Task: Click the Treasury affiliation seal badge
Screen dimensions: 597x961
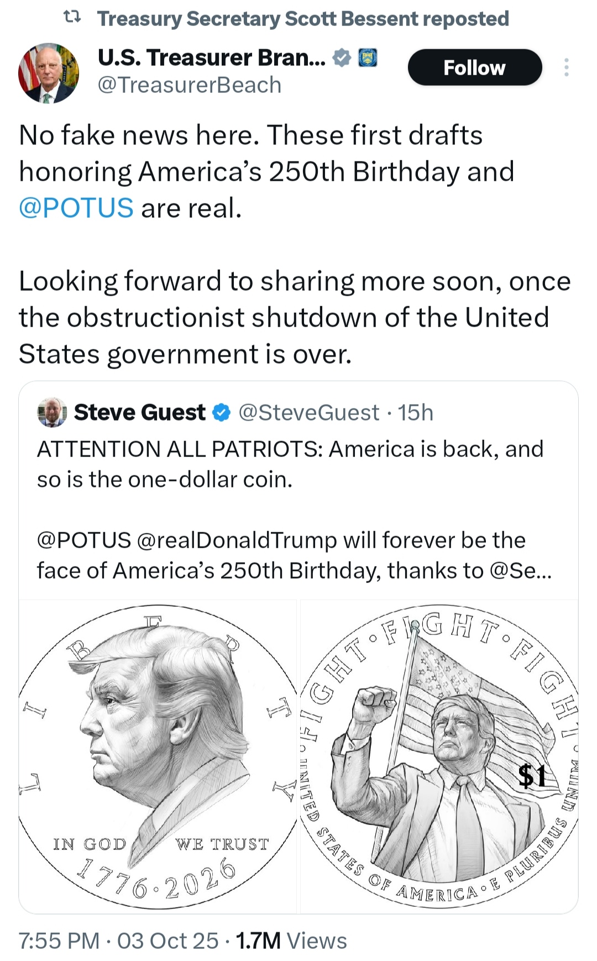Action: (368, 58)
